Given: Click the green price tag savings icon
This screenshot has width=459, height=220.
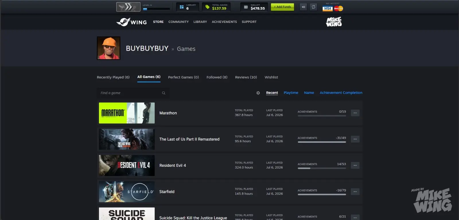Looking at the screenshot, I should [207, 7].
